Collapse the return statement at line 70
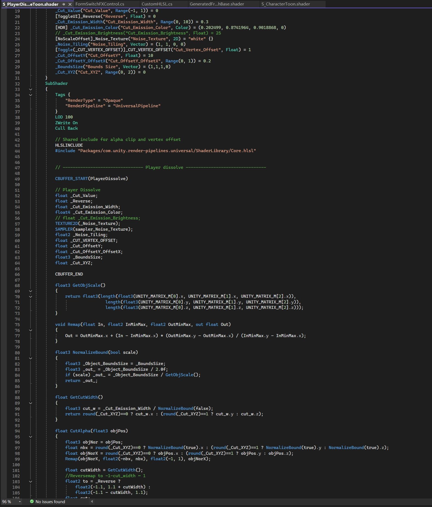Viewport: 432px width, 507px height. (31, 297)
